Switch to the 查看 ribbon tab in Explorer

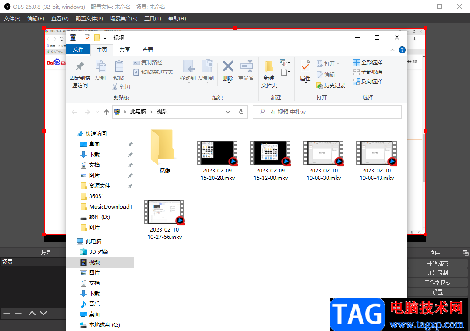pyautogui.click(x=148, y=50)
